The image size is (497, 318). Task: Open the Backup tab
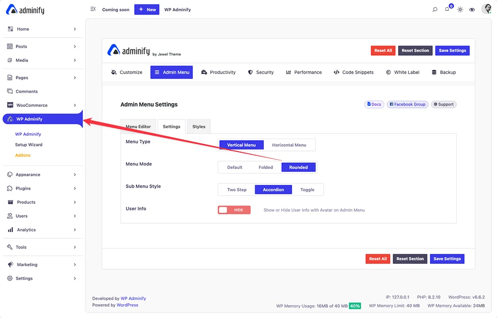[444, 72]
